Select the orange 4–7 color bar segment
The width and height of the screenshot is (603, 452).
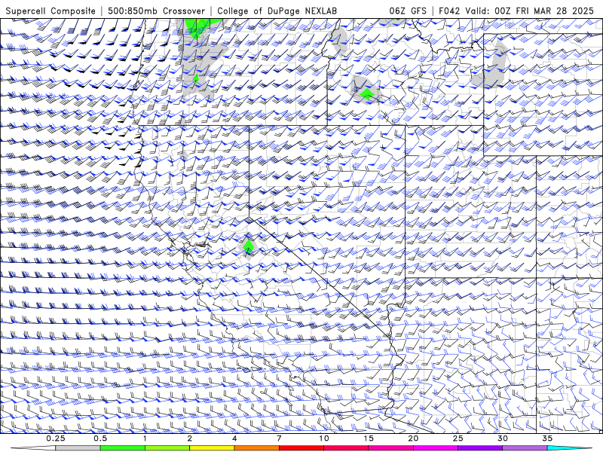click(x=256, y=448)
